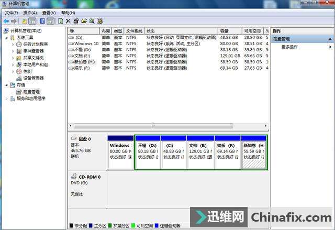Select the 不懂 (D:) volume row

pos(168,50)
